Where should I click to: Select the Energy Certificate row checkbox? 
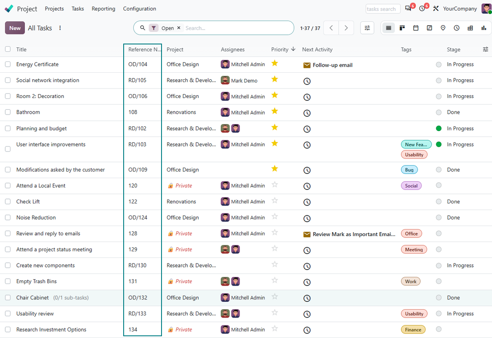pos(8,64)
